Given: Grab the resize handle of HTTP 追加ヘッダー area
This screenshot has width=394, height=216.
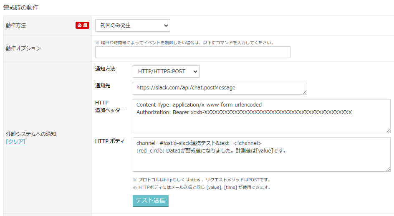Looking at the screenshot, I should tap(388, 131).
